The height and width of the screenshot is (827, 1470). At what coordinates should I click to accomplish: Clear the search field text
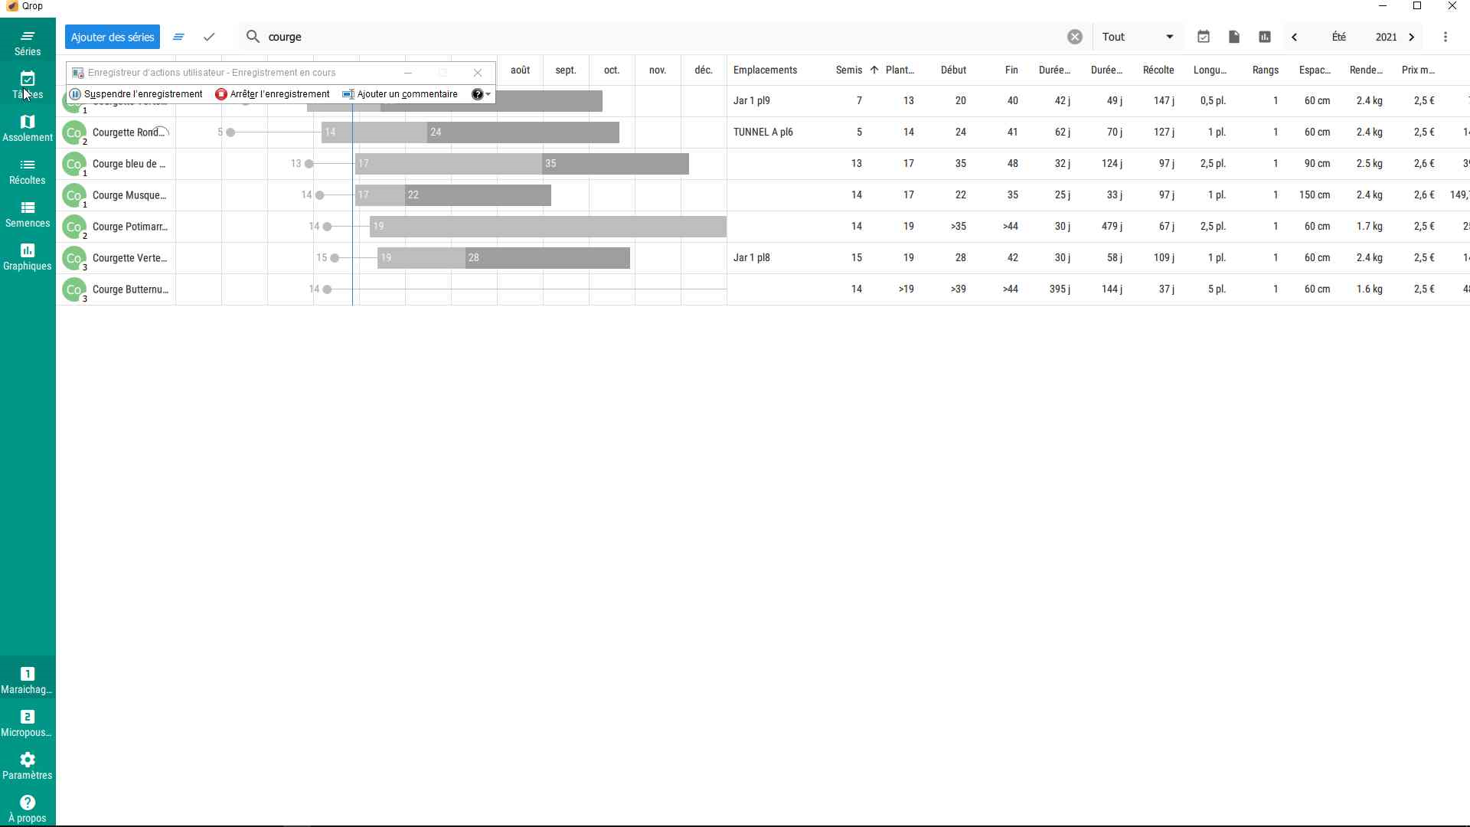[1075, 37]
